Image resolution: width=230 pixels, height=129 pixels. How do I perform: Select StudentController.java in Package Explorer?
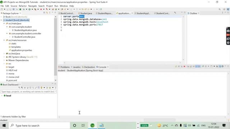tap(25, 37)
